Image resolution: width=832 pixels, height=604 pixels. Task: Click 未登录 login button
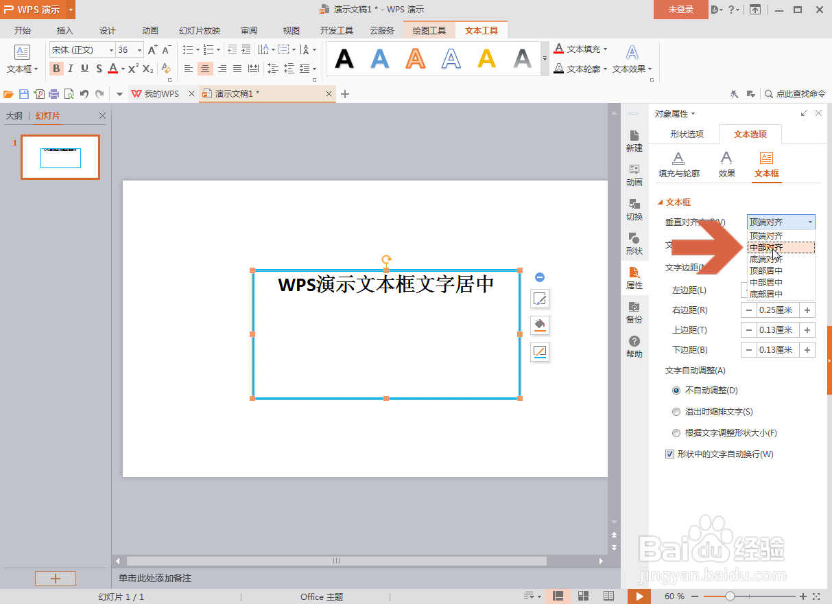point(681,10)
